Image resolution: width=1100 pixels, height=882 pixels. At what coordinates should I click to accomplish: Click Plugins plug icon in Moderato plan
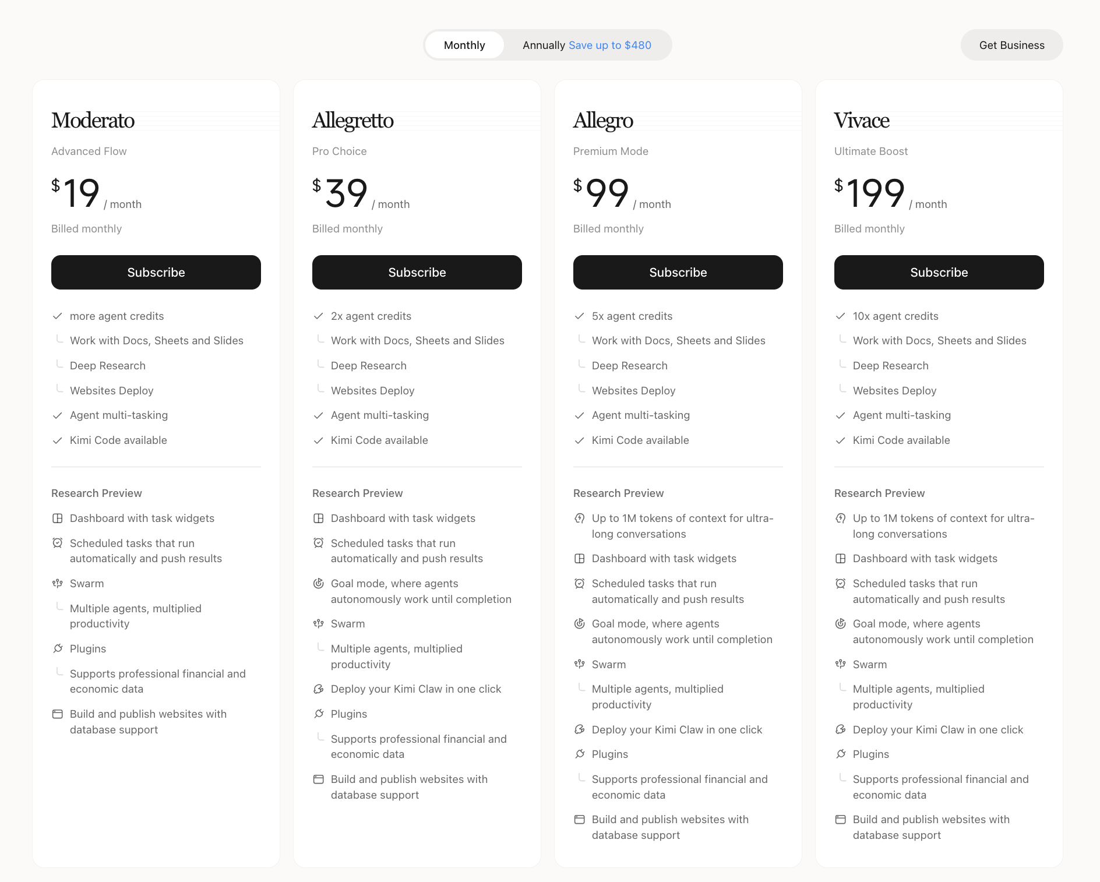[x=57, y=648]
